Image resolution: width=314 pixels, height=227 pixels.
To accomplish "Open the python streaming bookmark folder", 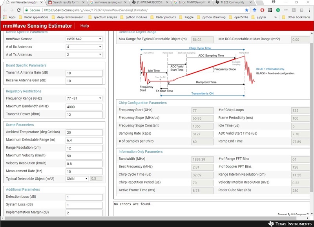I will pos(211,17).
